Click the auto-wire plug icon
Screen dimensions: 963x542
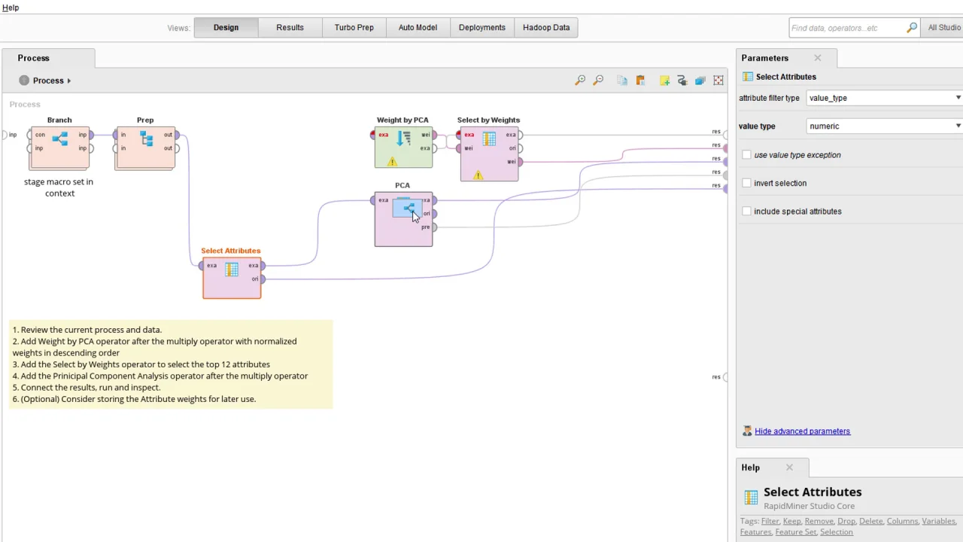(682, 81)
